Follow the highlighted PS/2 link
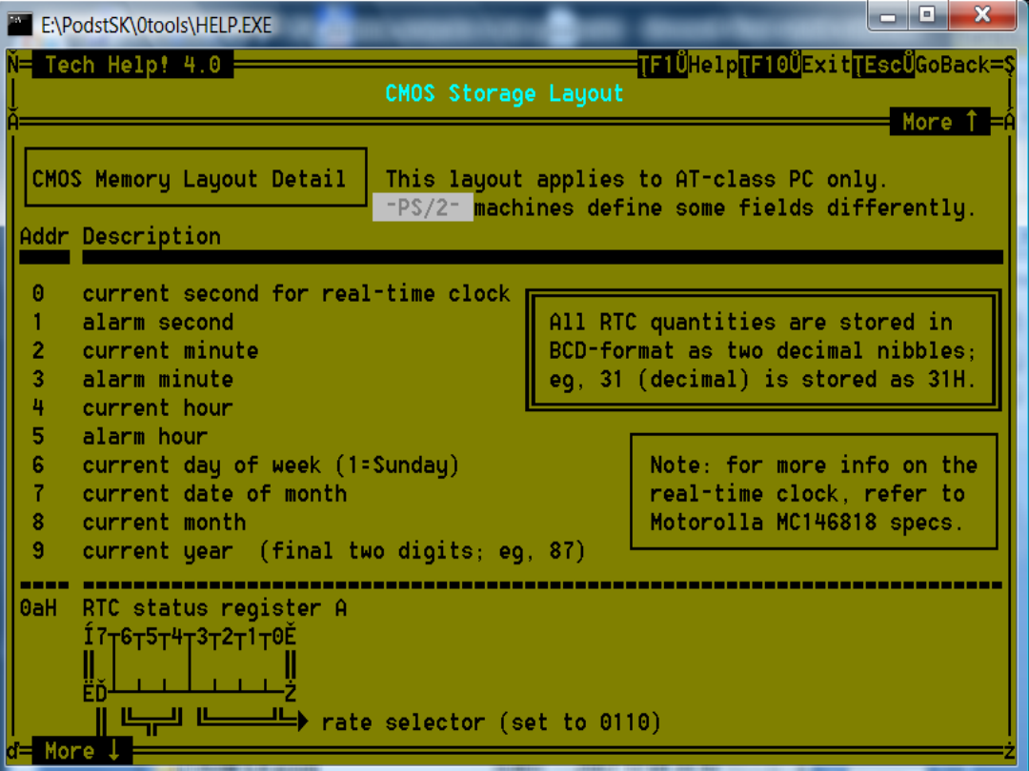This screenshot has height=771, width=1029. click(422, 208)
